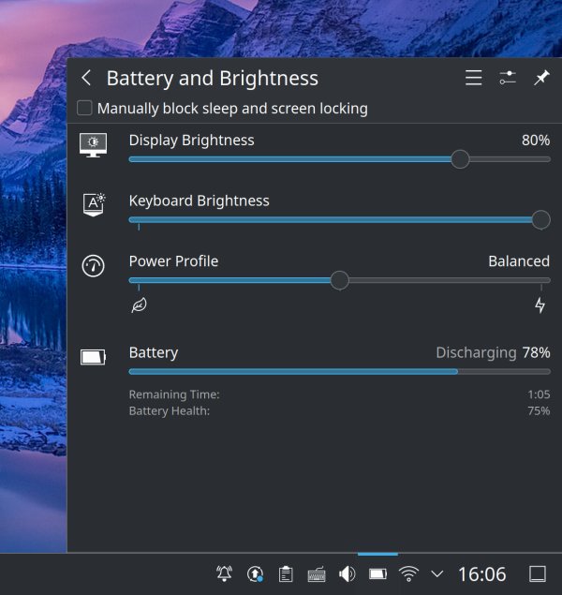Click the power profile gauge icon
Image resolution: width=562 pixels, height=595 pixels.
point(93,265)
